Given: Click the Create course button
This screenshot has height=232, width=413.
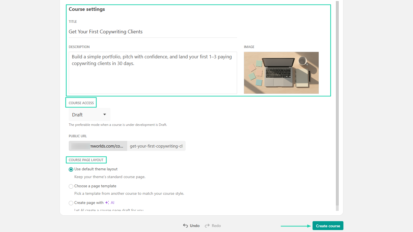Looking at the screenshot, I should click(x=328, y=226).
